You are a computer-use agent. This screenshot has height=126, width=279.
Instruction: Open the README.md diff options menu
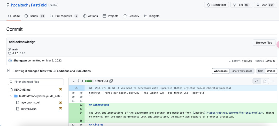(272, 81)
